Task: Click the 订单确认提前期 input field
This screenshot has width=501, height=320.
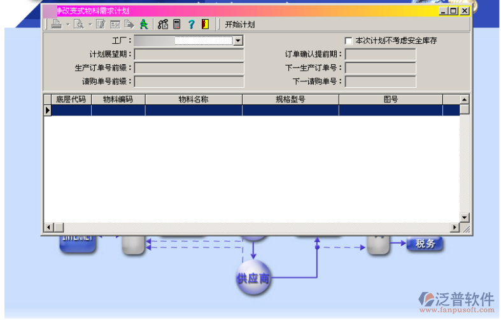Action: click(381, 54)
